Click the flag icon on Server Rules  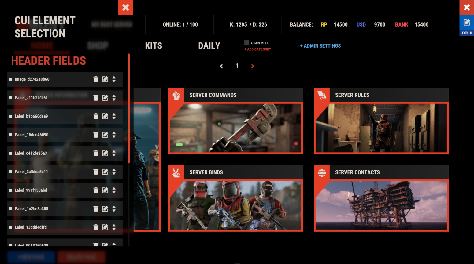(x=322, y=96)
